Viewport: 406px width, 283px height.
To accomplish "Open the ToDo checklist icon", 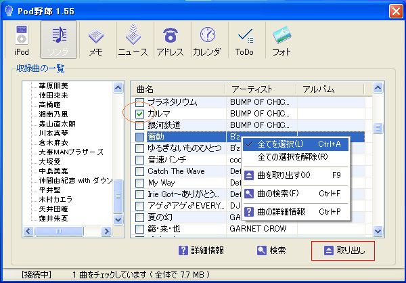I will tap(244, 40).
